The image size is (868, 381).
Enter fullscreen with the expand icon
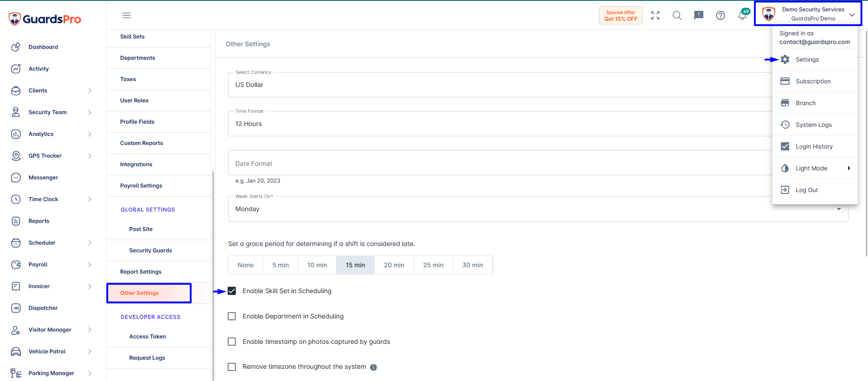[x=655, y=15]
